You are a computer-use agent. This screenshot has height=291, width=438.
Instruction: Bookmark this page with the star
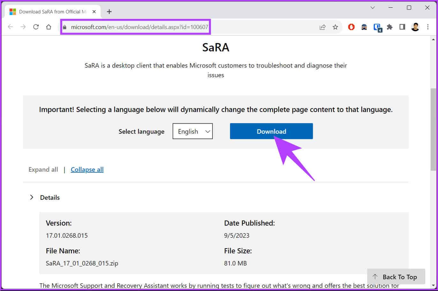335,27
